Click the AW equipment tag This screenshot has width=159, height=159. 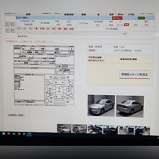[48, 29]
